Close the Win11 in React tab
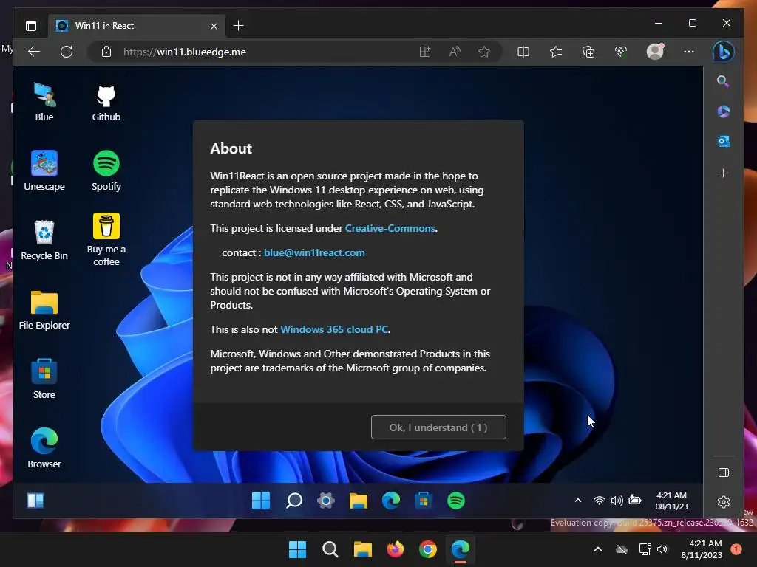Screen dimensions: 757x567 coord(214,26)
